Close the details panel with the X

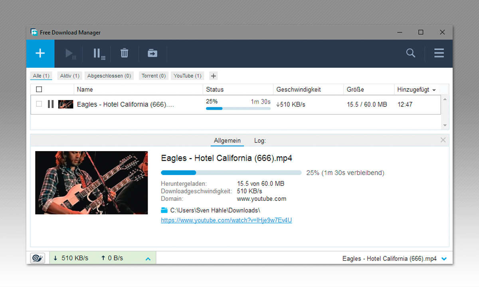tap(443, 140)
